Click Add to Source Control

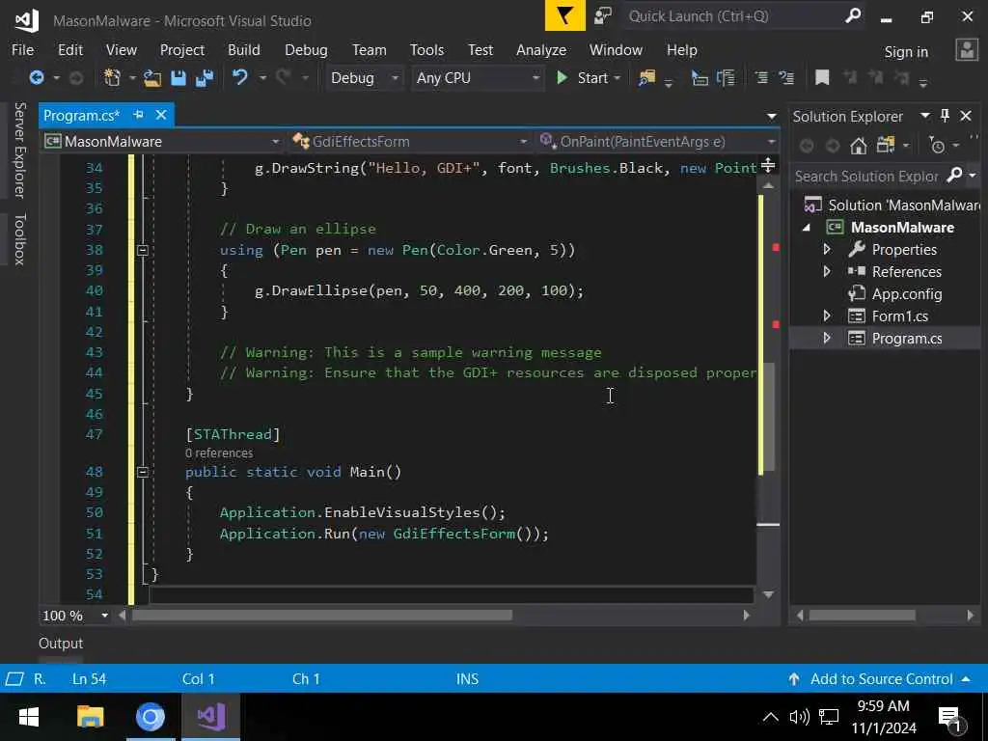point(881,678)
